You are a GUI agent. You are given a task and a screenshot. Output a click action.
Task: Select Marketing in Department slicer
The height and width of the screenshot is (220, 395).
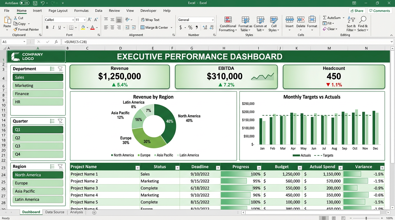[38, 85]
